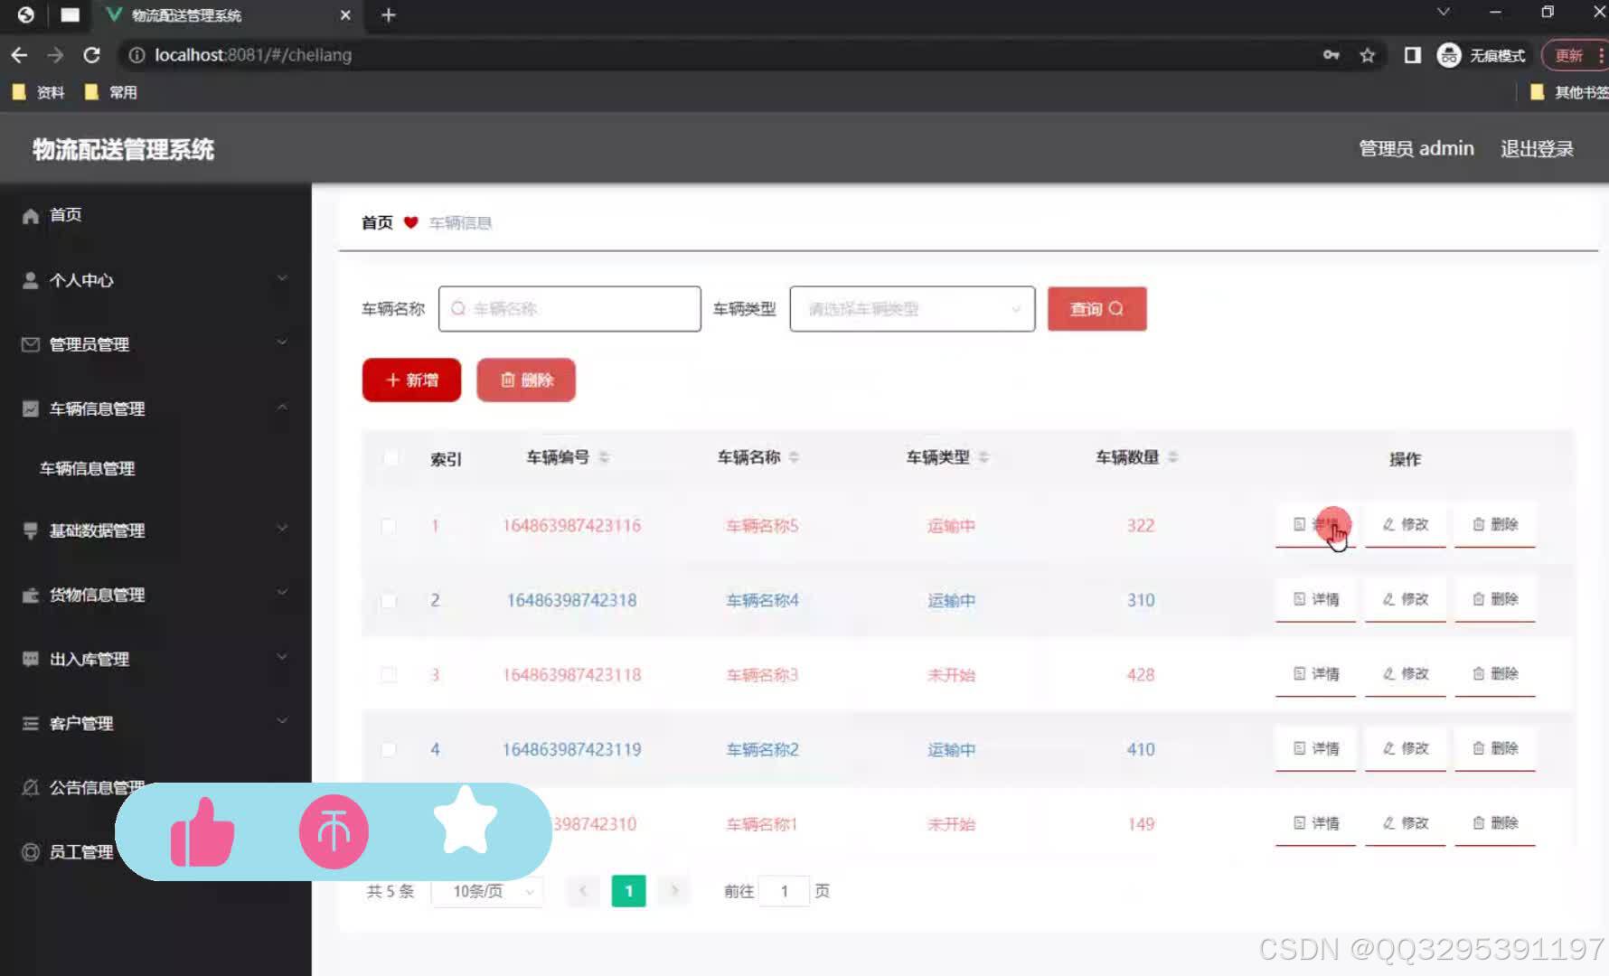Click the pink coin icon in overlay
Screen dimensions: 1609x976
tap(334, 832)
